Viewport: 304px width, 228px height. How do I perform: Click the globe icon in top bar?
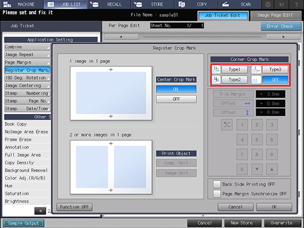(x=268, y=4)
